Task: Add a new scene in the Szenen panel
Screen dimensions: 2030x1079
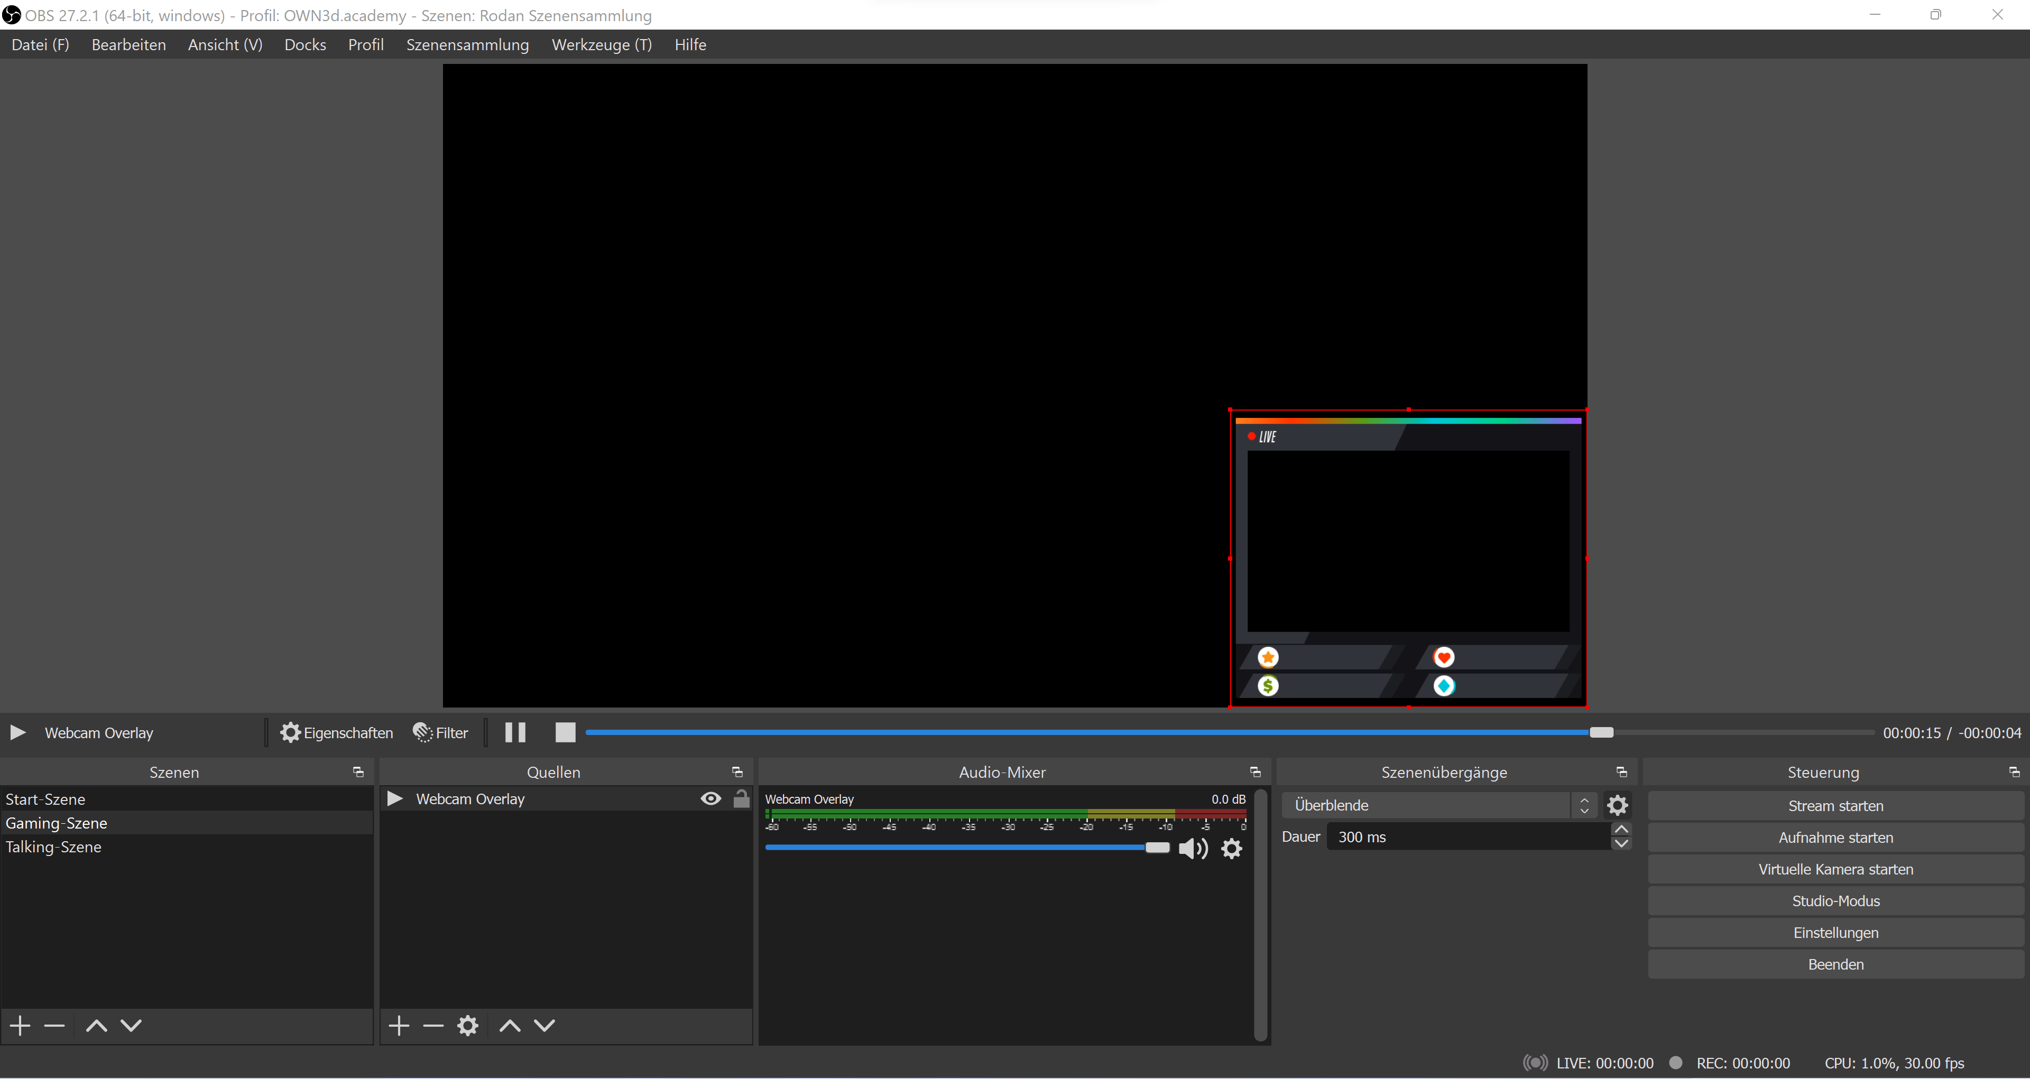Action: pos(19,1026)
